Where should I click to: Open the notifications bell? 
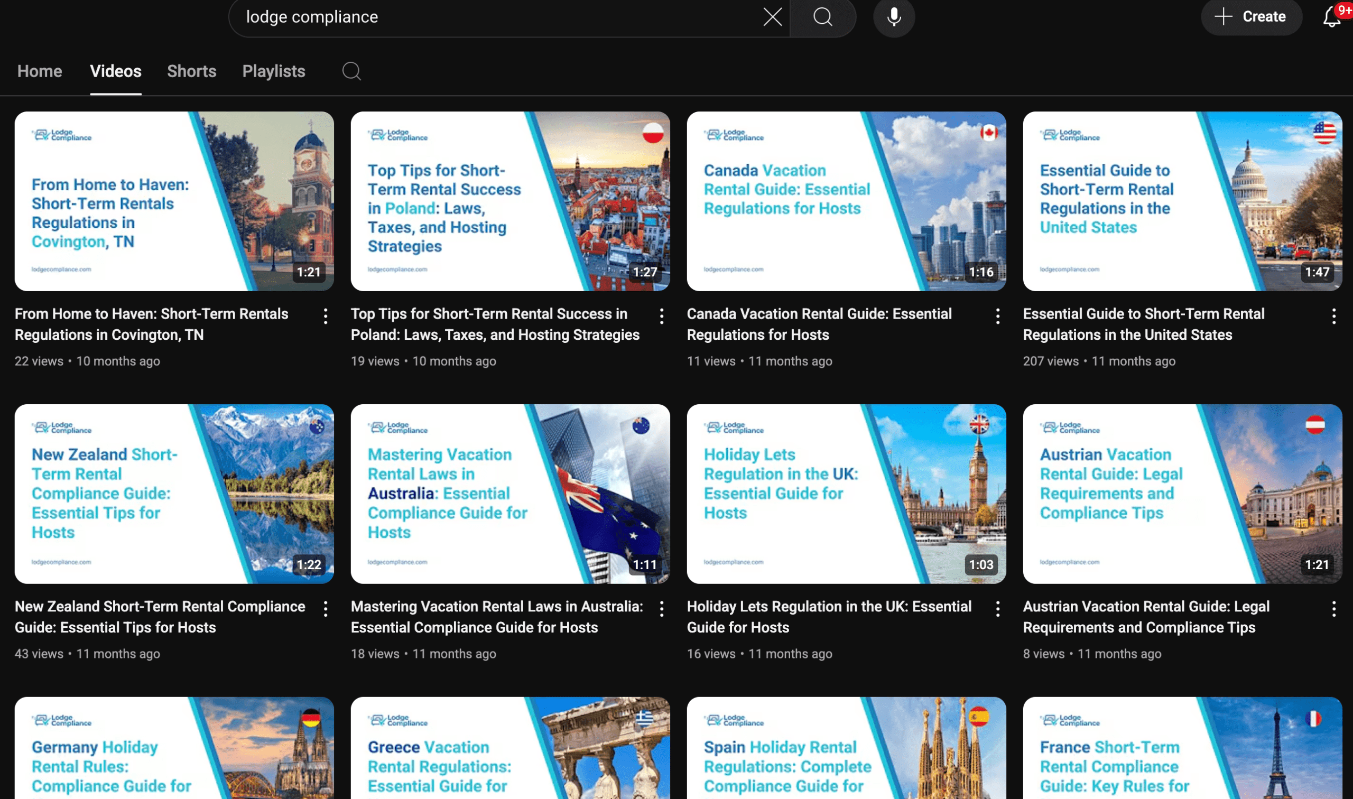pyautogui.click(x=1331, y=17)
